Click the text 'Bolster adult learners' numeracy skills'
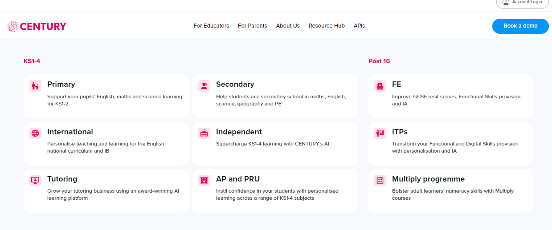Image resolution: width=552 pixels, height=230 pixels. coord(436,191)
